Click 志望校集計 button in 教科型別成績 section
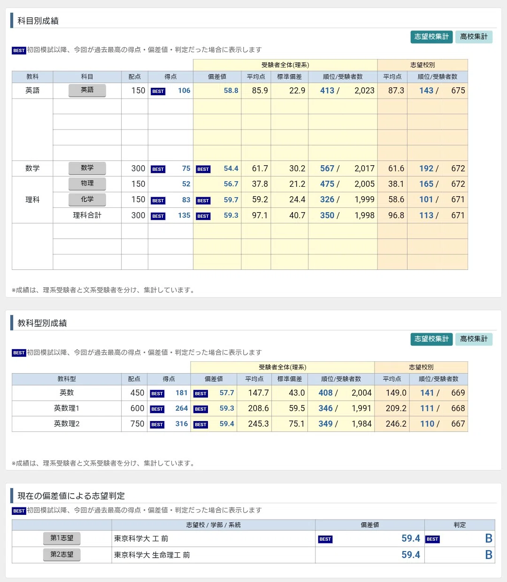This screenshot has width=507, height=582. click(431, 339)
